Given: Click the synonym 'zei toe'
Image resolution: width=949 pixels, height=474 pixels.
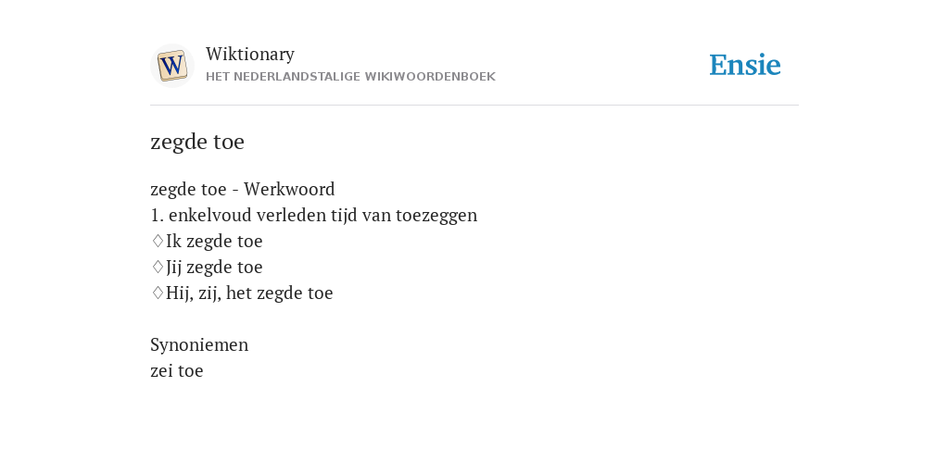Looking at the screenshot, I should tap(177, 370).
